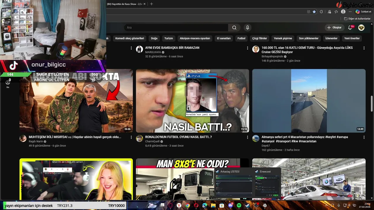Show hidden system tray icons chevron
This screenshot has width=374, height=210.
point(326,205)
